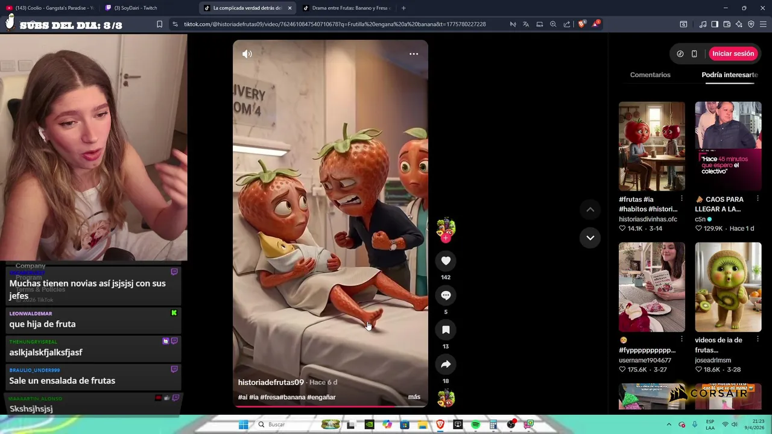This screenshot has height=434, width=772.
Task: Open the Windows Start menu
Action: tap(243, 424)
